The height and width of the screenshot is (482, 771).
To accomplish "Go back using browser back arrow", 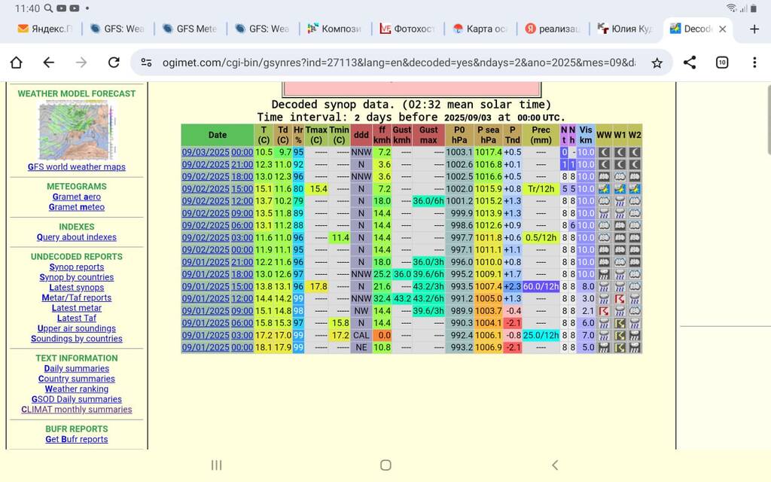I will [49, 63].
